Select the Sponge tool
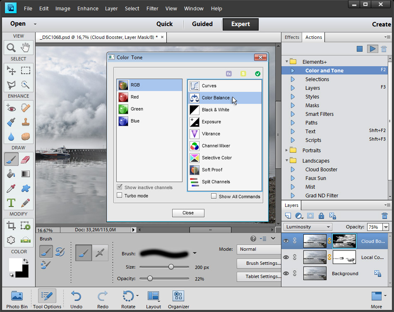The image size is (394, 312). coord(26,137)
